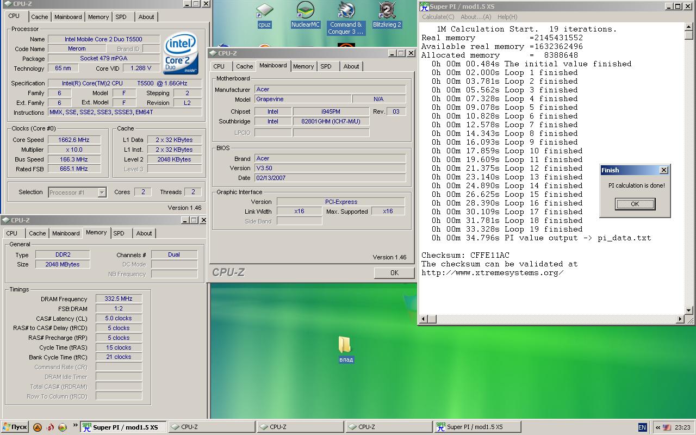The image size is (696, 435).
Task: Click the memory Size value 2048 MBytes
Action: [x=63, y=264]
